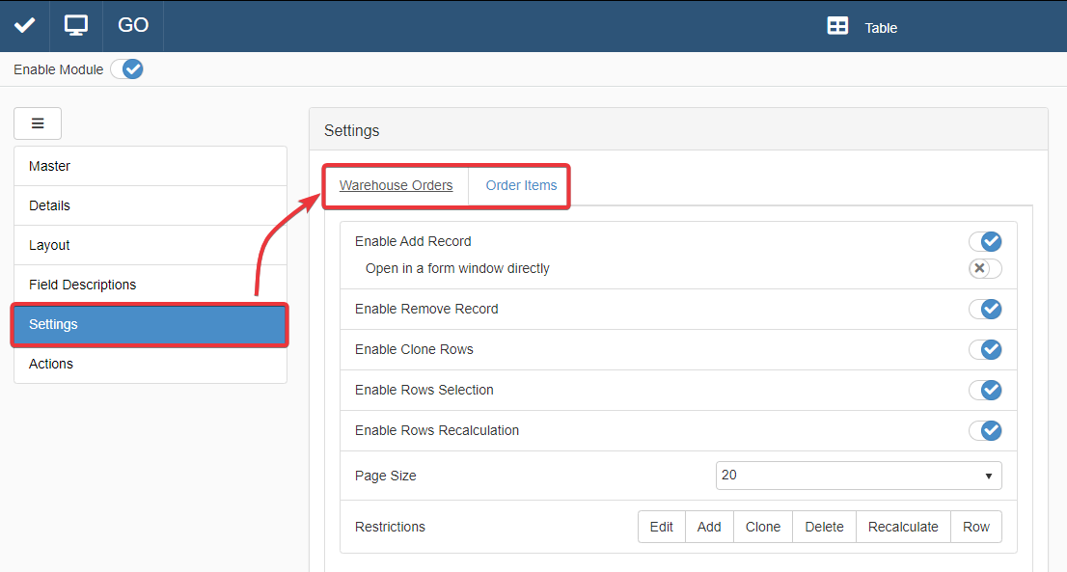Click the checkmark save icon
The height and width of the screenshot is (572, 1067).
tap(24, 26)
